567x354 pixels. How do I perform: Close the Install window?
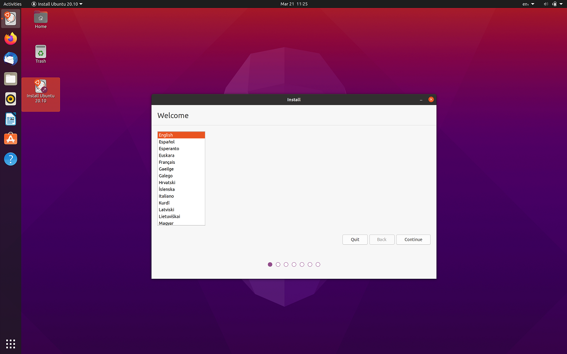(x=431, y=100)
